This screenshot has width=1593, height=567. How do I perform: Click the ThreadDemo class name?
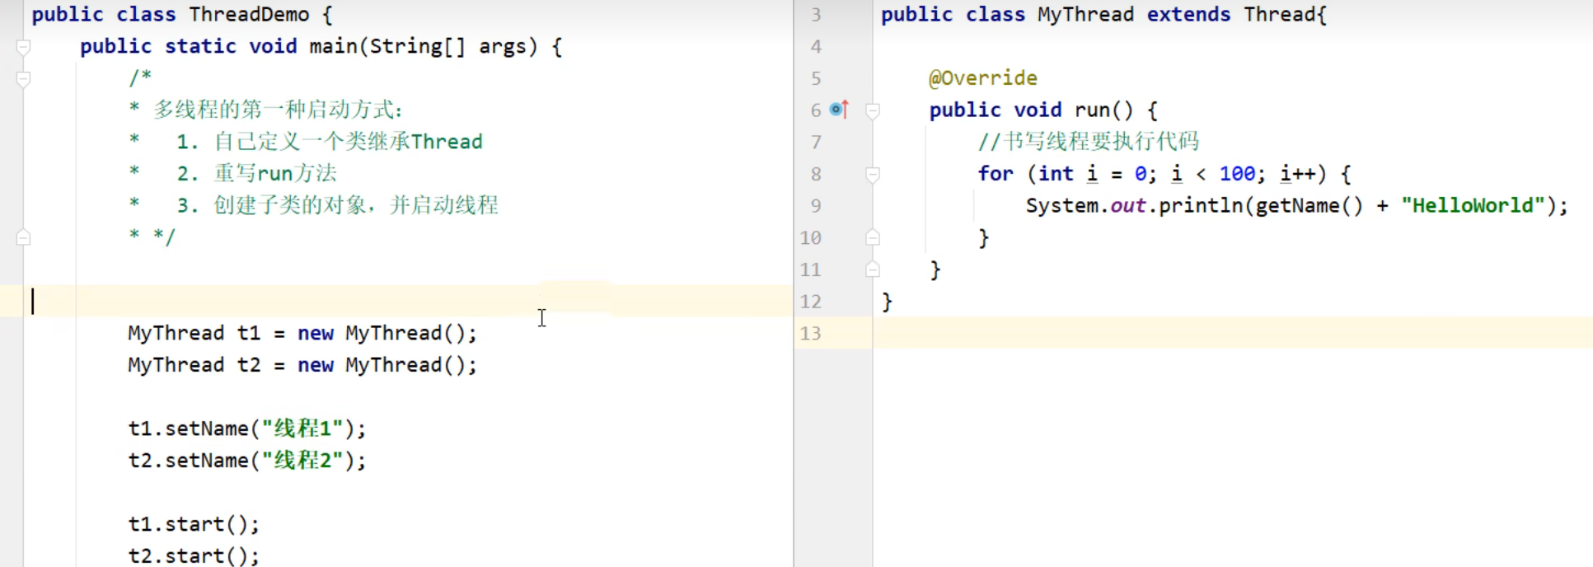(x=249, y=15)
